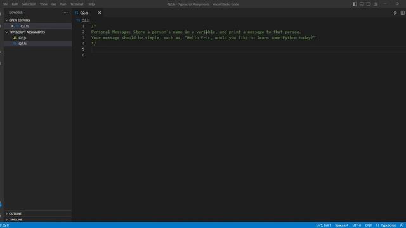Expand the Outline section

click(x=15, y=214)
